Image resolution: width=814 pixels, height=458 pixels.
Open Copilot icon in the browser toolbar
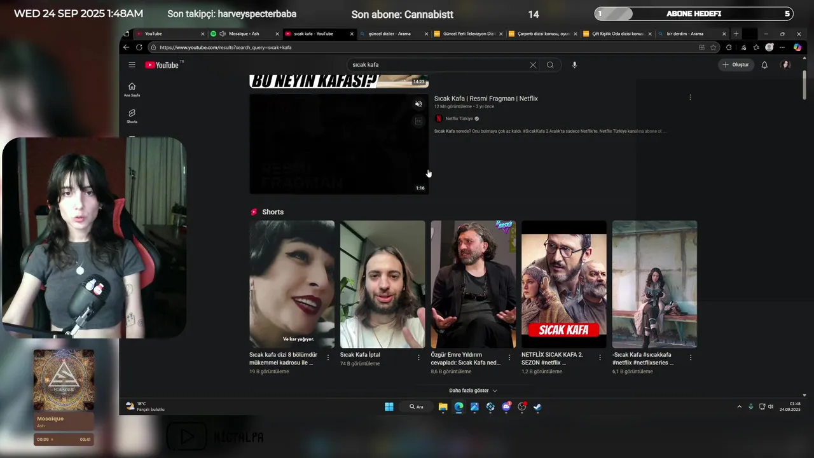click(797, 47)
